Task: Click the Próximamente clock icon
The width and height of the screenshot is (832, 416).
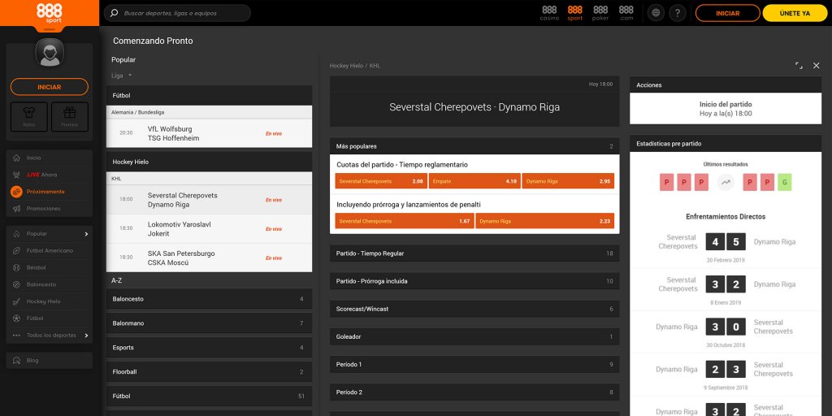Action: [16, 192]
